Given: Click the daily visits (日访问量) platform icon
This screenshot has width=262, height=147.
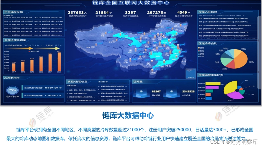Looking at the screenshot, I should [x=141, y=94].
